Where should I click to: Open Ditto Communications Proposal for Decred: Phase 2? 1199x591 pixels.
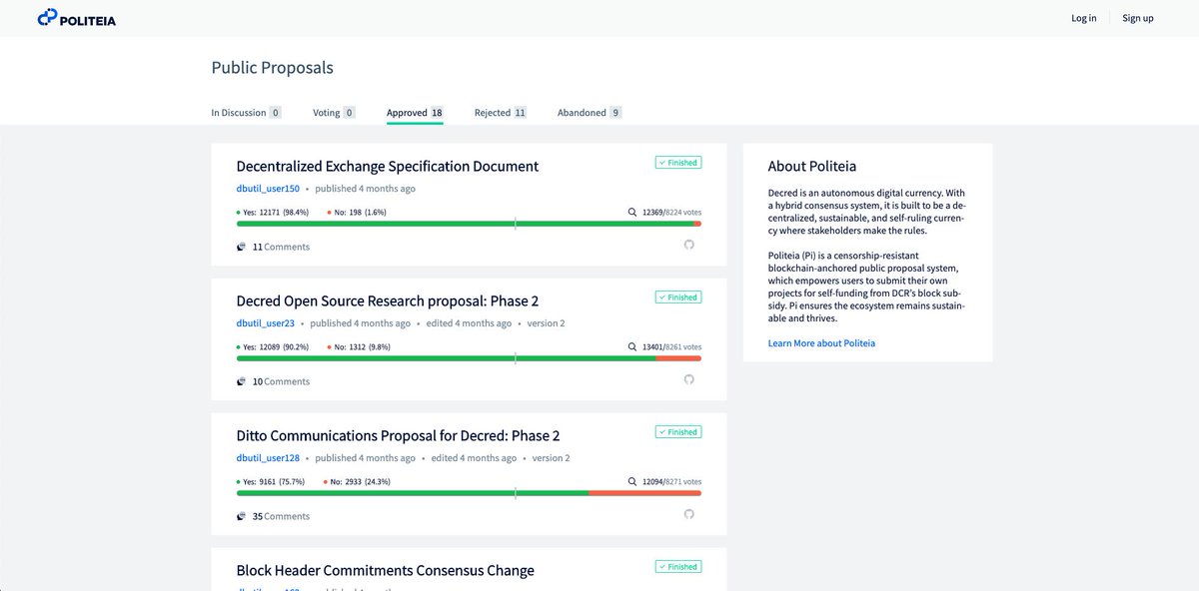tap(398, 436)
